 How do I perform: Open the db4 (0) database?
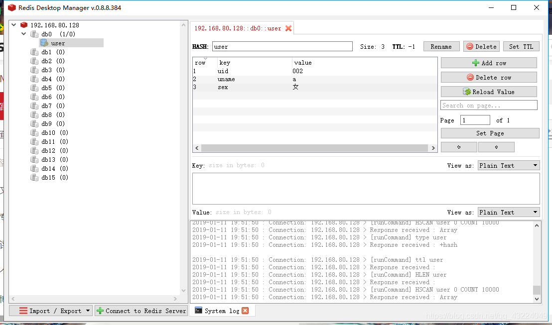coord(53,79)
